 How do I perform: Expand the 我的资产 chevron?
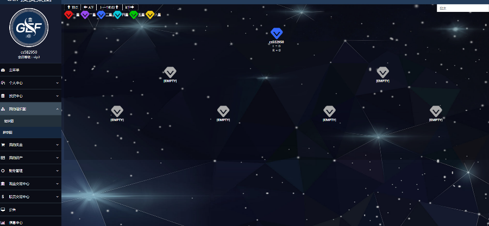pos(58,158)
